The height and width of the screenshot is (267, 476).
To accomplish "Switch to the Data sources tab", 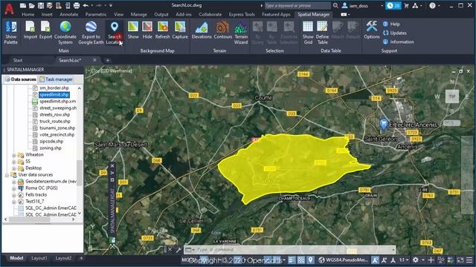I will click(x=20, y=79).
